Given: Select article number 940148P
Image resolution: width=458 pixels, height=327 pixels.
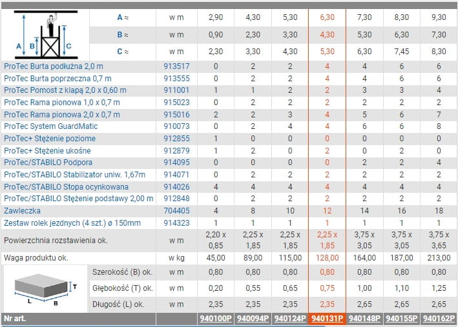Looking at the screenshot, I should (364, 319).
